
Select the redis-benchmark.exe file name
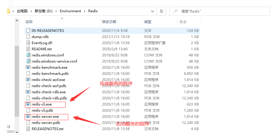pos(50,67)
